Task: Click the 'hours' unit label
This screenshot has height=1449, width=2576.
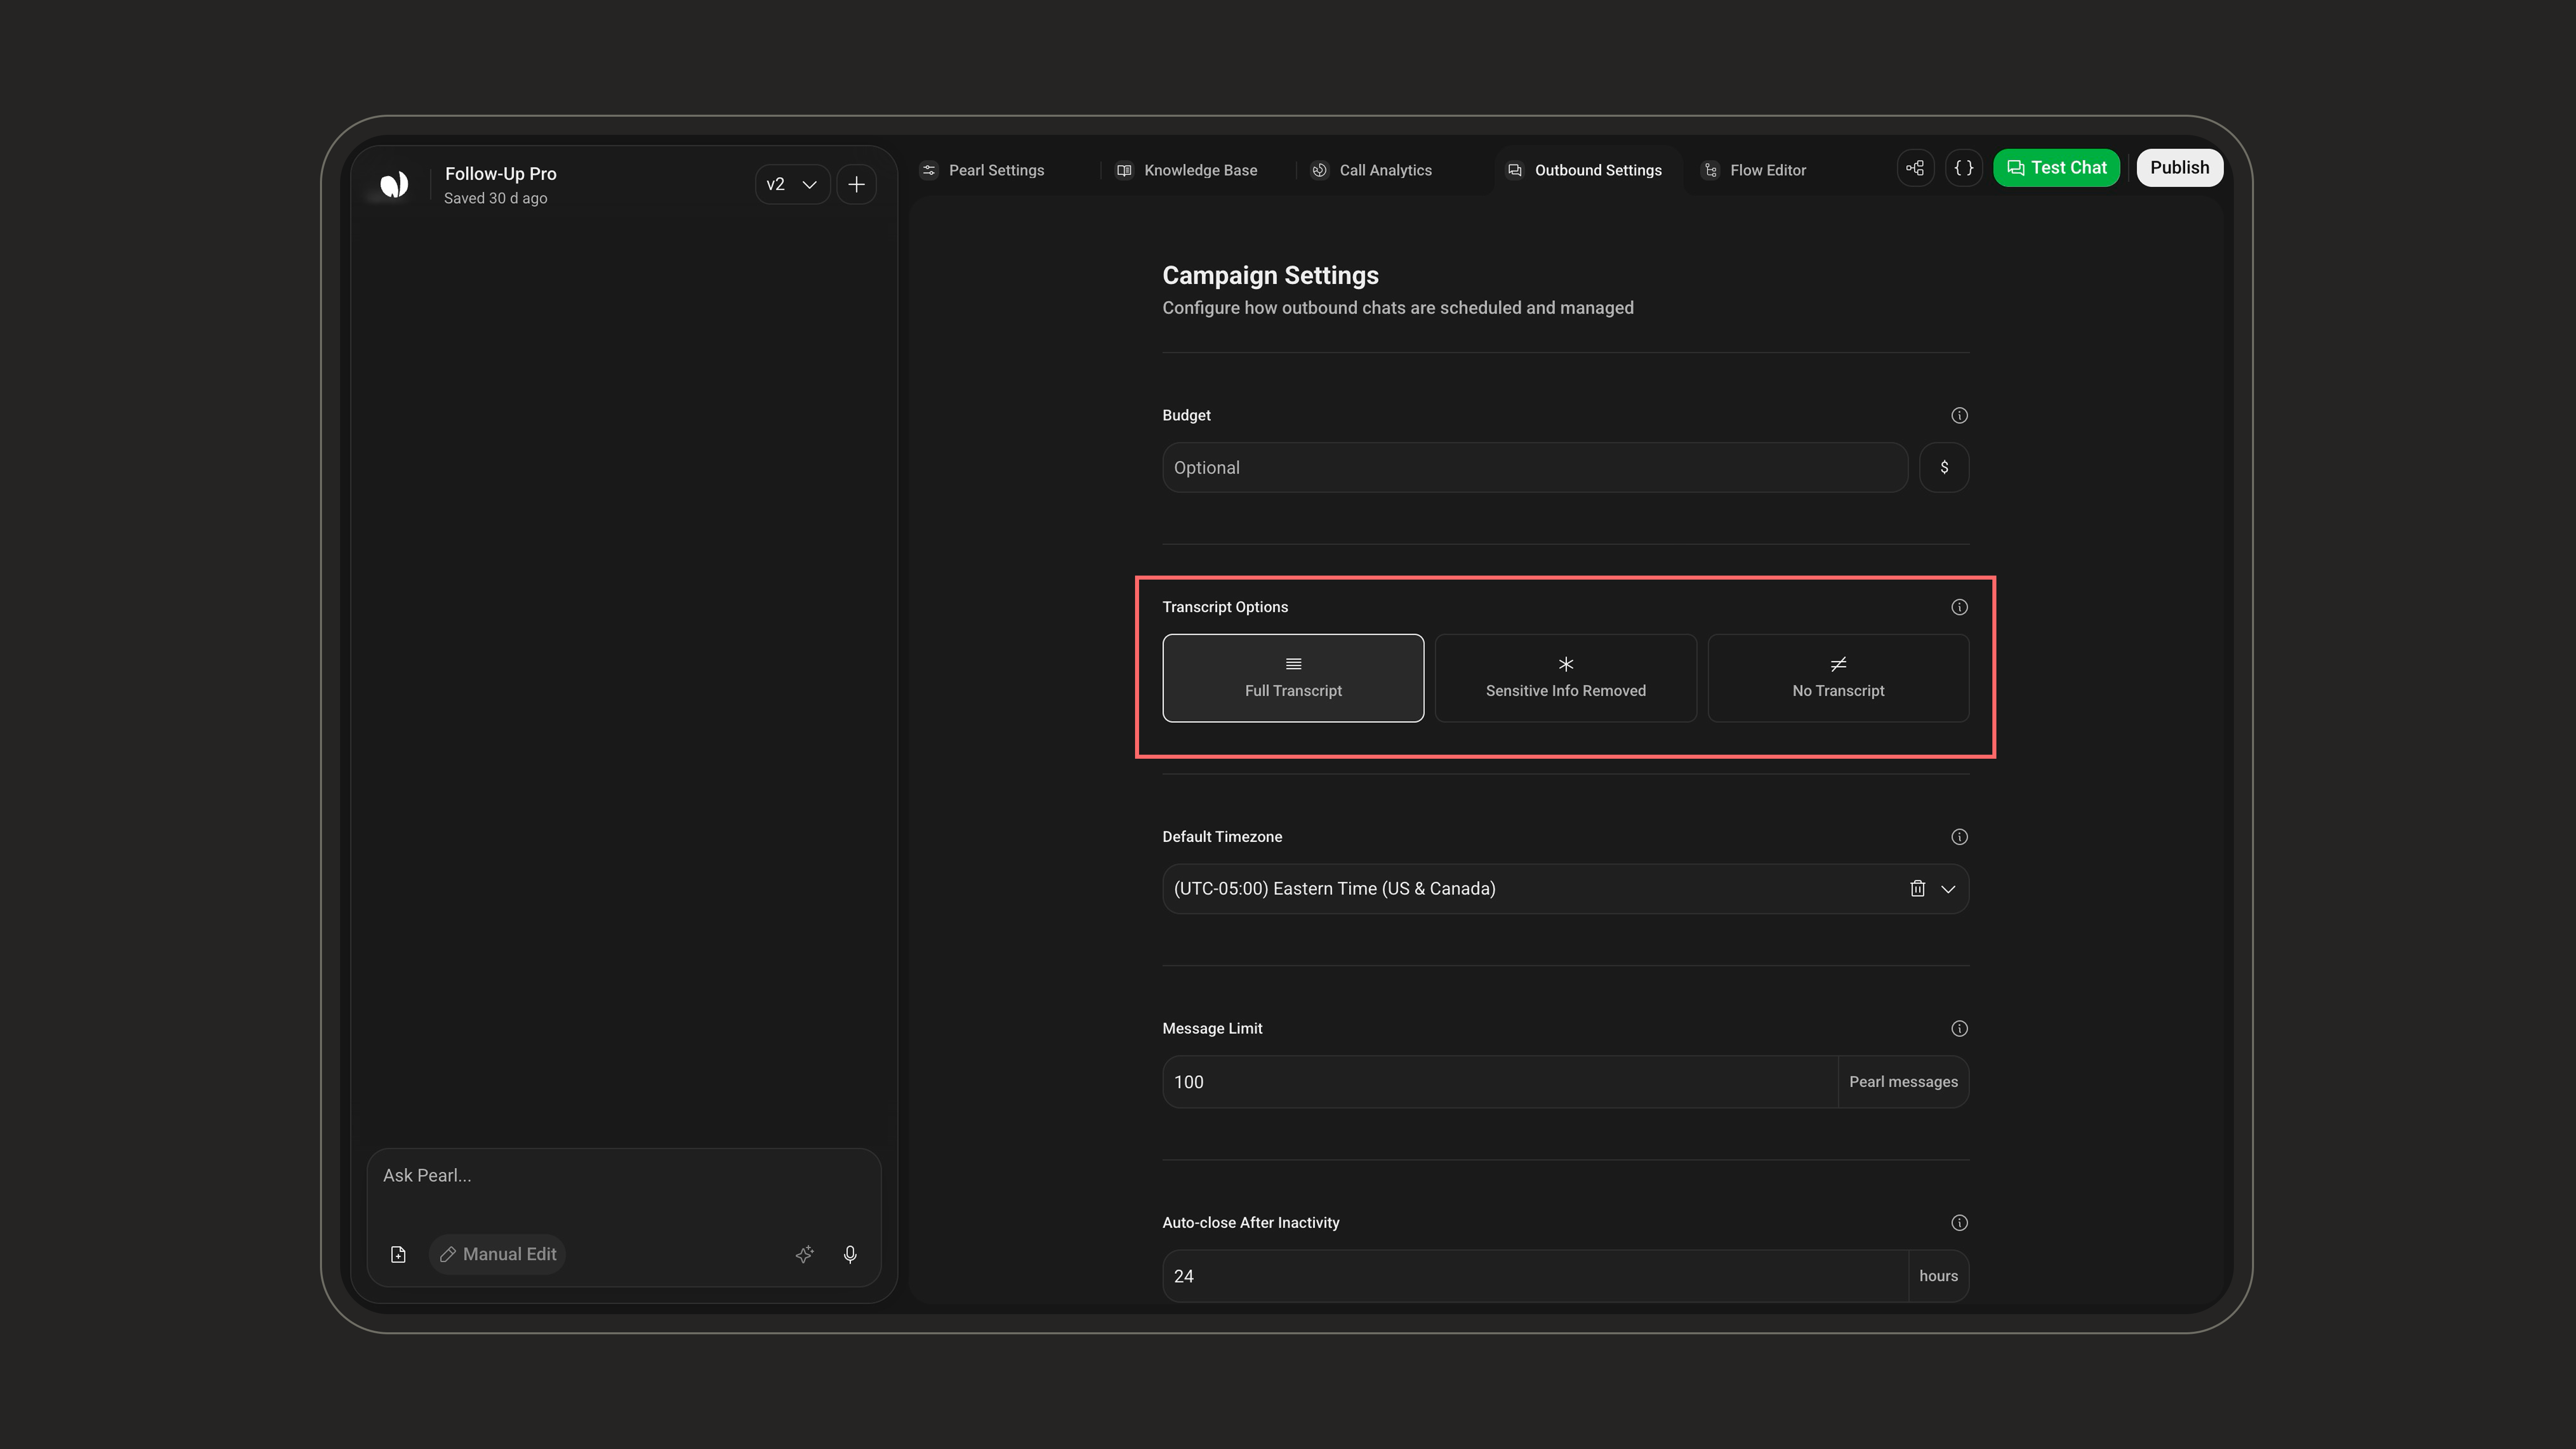Action: click(x=1938, y=1276)
